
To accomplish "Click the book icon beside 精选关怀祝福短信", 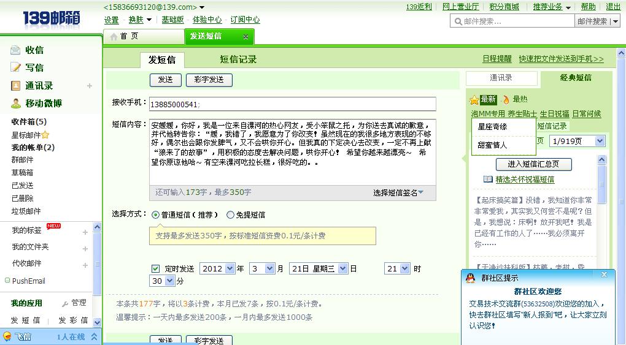I will [x=488, y=179].
